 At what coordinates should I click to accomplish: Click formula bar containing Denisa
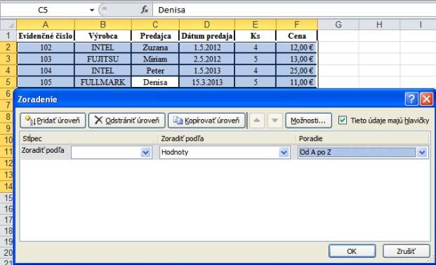pyautogui.click(x=294, y=10)
